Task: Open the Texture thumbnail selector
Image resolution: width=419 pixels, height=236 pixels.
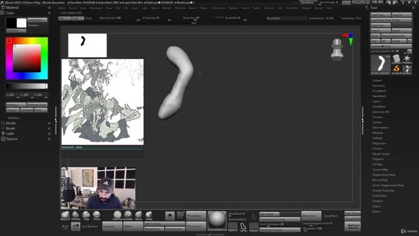Action: tap(253, 227)
